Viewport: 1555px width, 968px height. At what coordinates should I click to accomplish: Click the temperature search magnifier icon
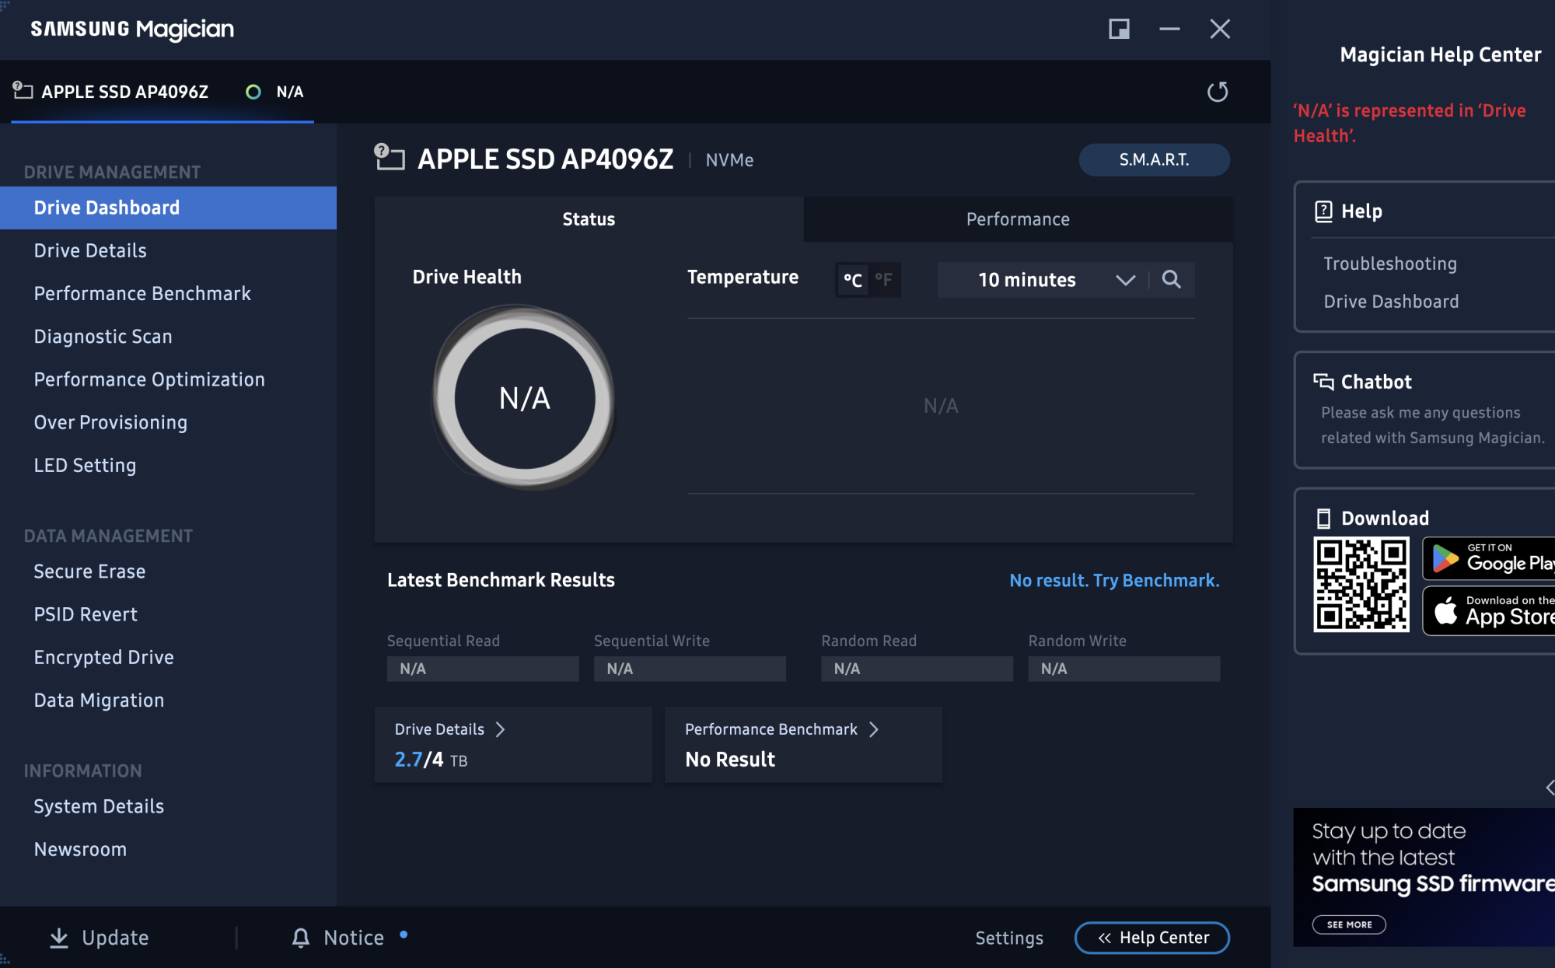point(1171,279)
